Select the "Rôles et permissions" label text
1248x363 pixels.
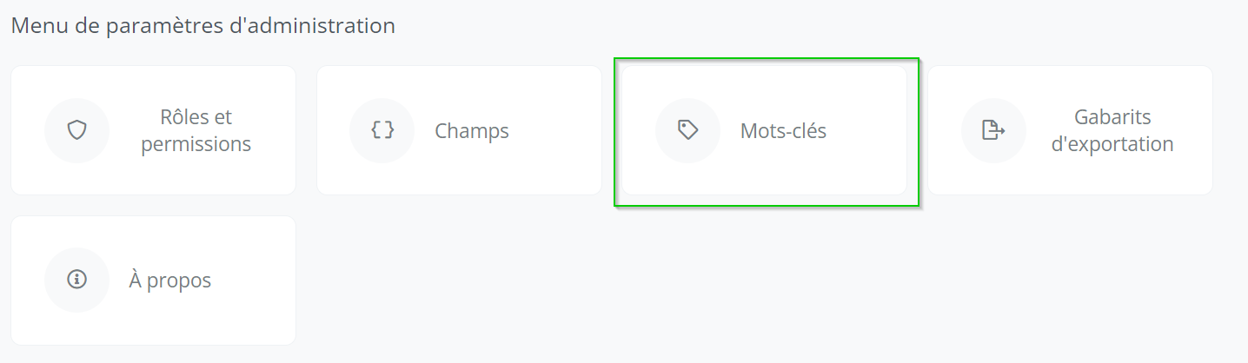point(196,131)
